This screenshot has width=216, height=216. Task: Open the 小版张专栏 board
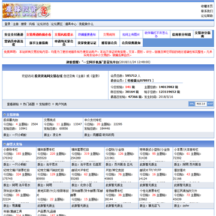point(11,149)
